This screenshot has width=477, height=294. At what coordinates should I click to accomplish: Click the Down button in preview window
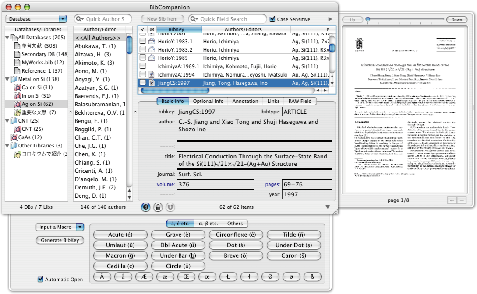click(456, 19)
